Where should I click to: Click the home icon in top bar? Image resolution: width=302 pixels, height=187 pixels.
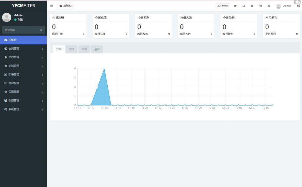[x=235, y=6]
